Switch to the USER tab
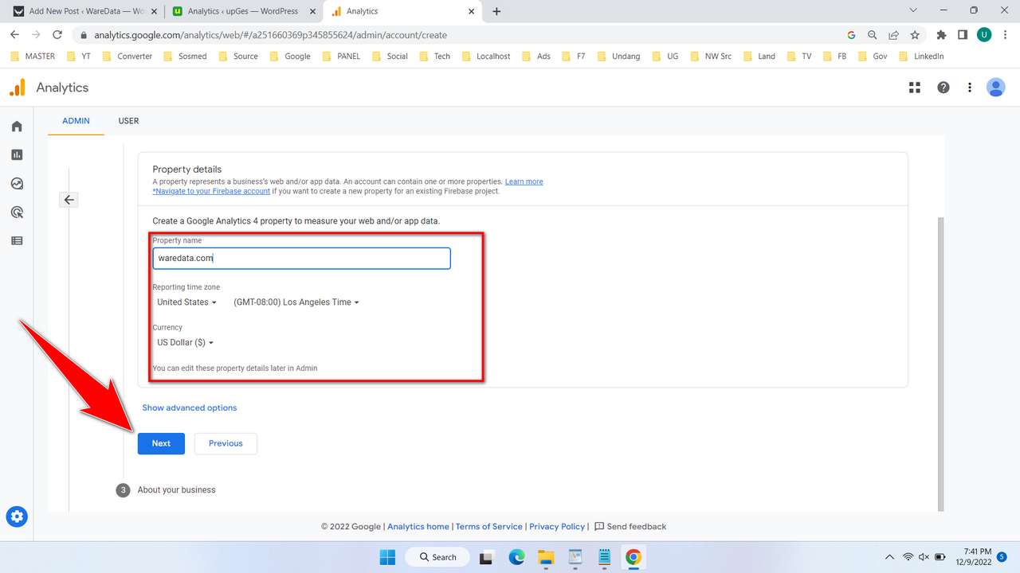 click(x=128, y=121)
